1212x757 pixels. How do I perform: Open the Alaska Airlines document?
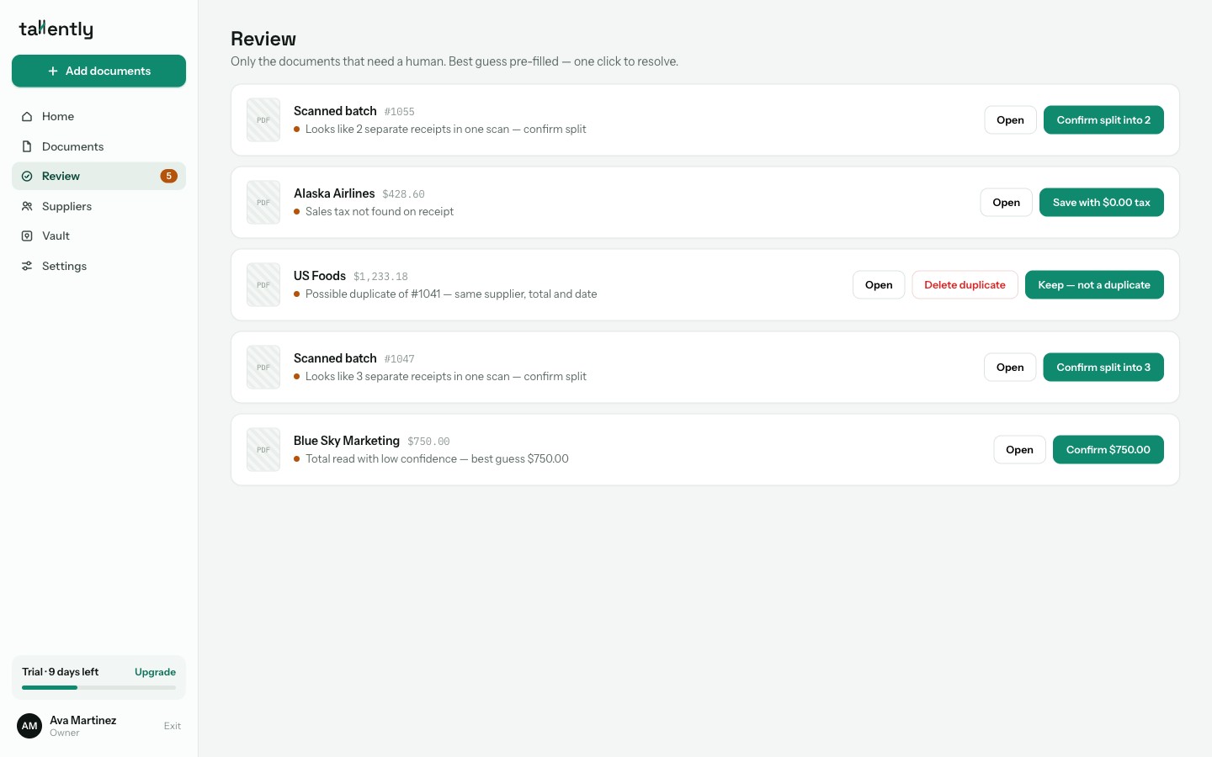1006,203
